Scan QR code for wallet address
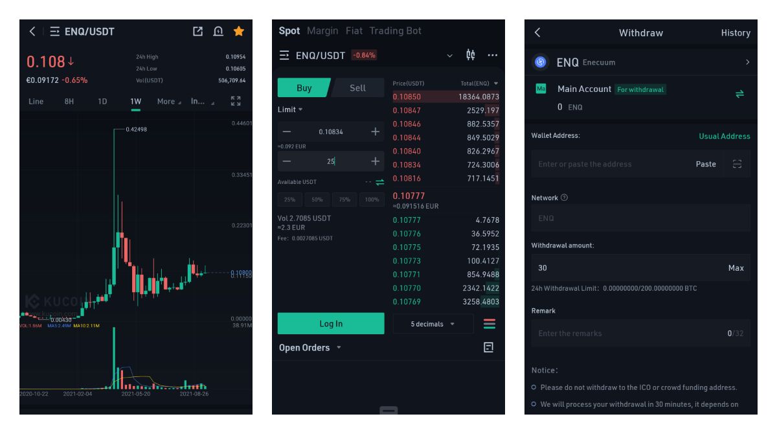 click(737, 164)
